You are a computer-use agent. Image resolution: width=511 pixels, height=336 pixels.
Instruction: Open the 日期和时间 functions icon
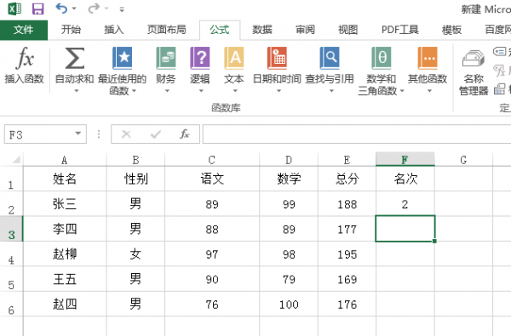(277, 58)
